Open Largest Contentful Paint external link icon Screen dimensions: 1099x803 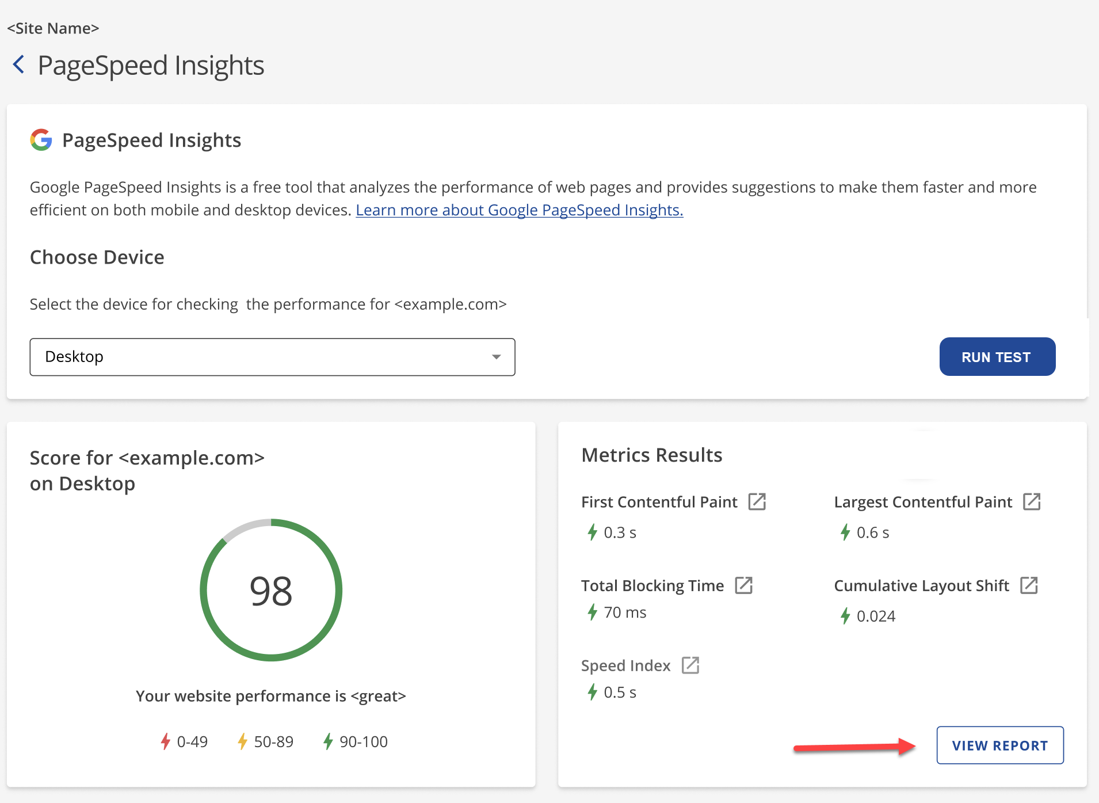click(1032, 501)
